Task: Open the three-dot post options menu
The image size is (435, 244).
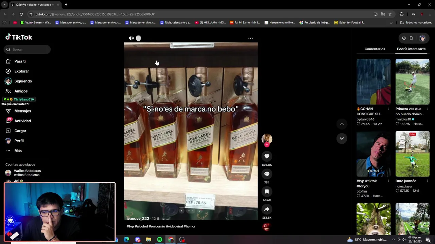Action: [250, 38]
